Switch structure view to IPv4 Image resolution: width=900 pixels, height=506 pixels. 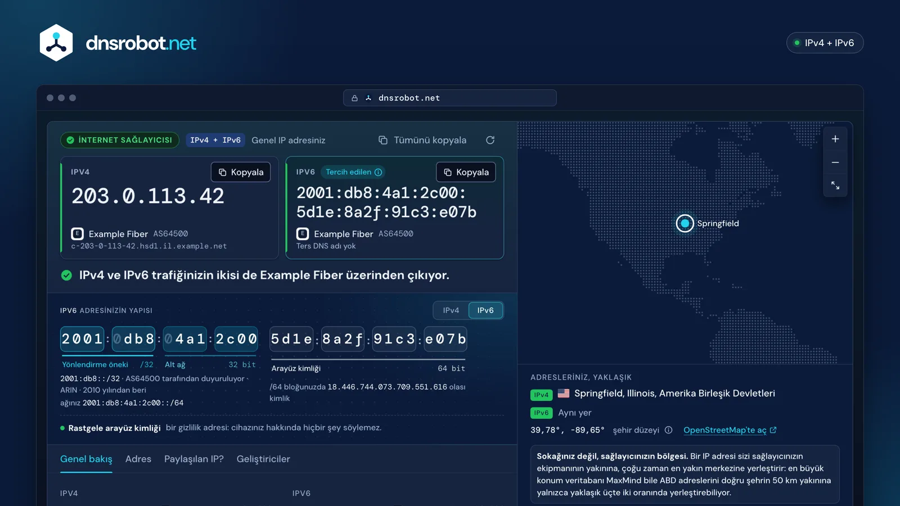(x=451, y=310)
